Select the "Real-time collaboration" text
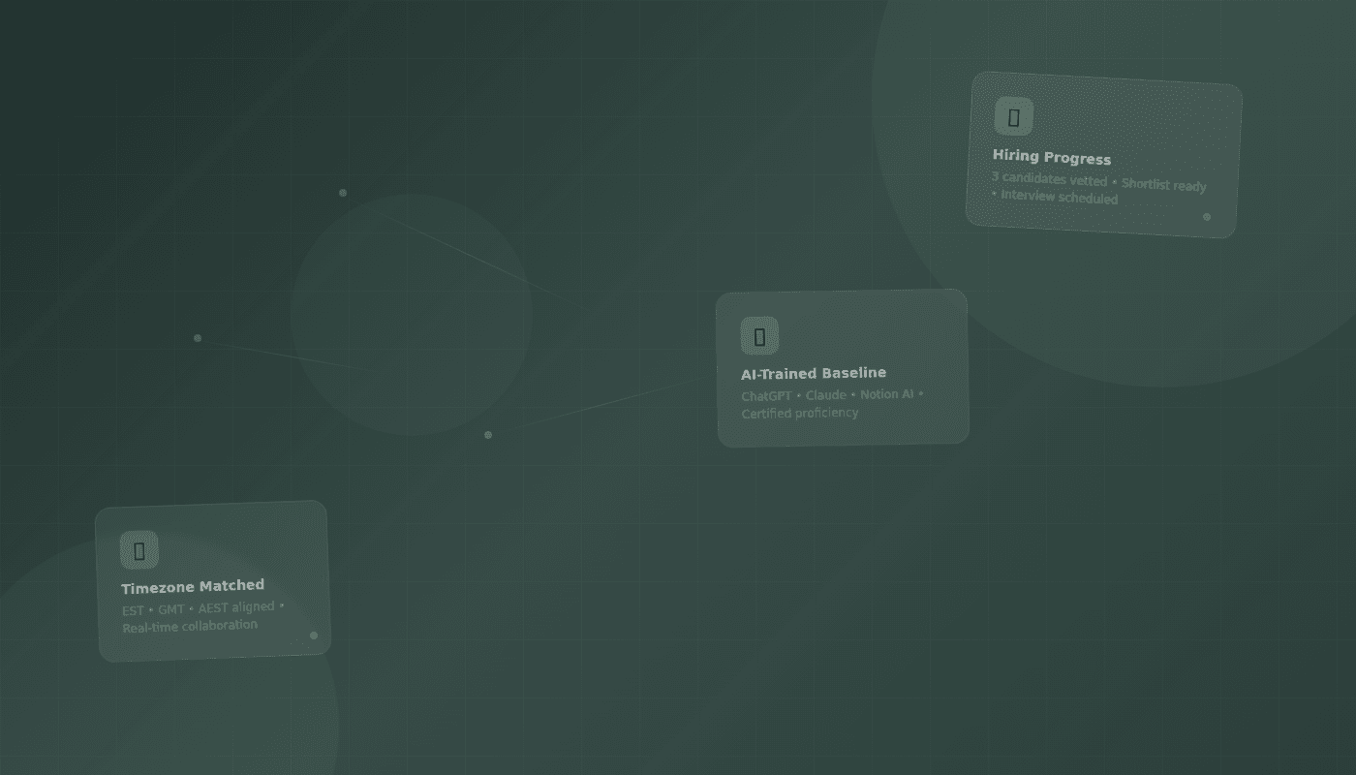The image size is (1356, 775). coord(190,627)
